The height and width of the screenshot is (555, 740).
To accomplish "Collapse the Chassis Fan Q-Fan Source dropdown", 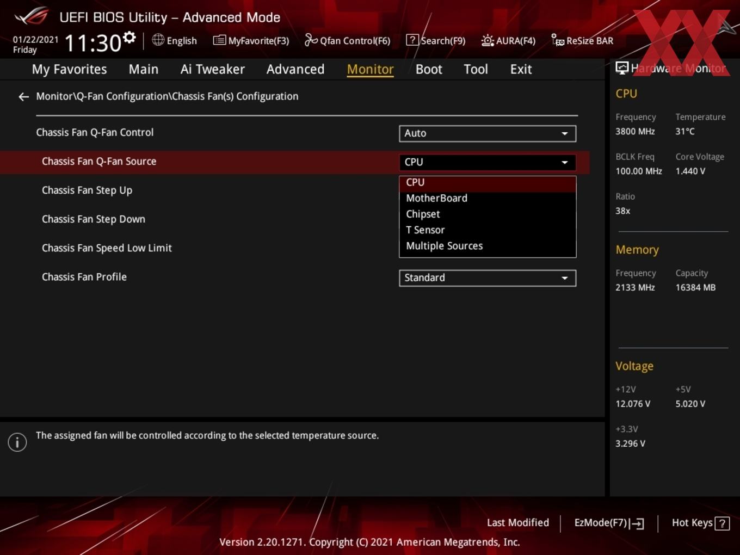I will [x=488, y=162].
